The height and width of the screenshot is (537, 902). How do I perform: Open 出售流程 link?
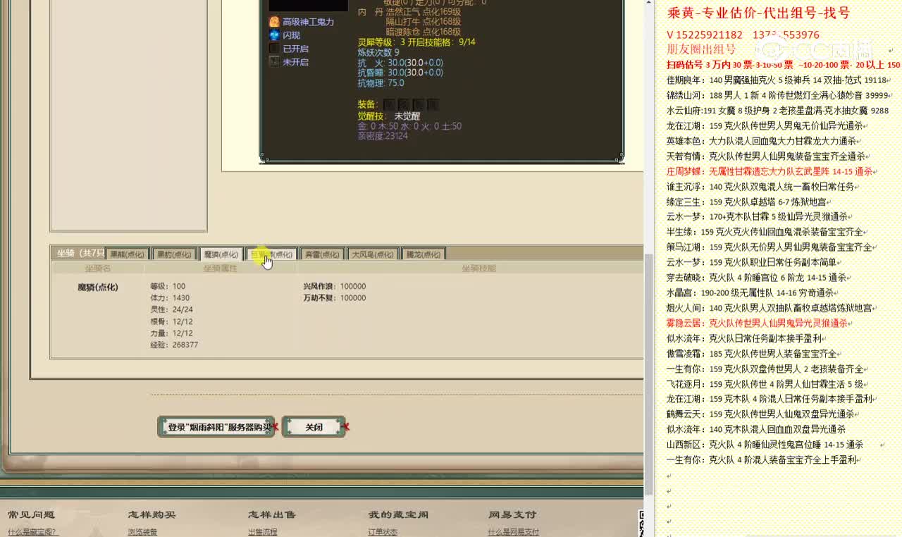[x=263, y=532]
